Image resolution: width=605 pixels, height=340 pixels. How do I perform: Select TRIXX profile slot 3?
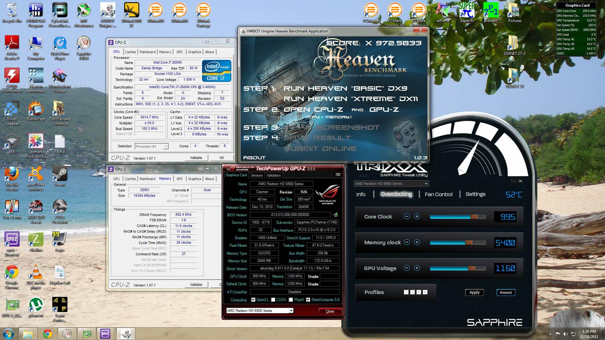419,292
